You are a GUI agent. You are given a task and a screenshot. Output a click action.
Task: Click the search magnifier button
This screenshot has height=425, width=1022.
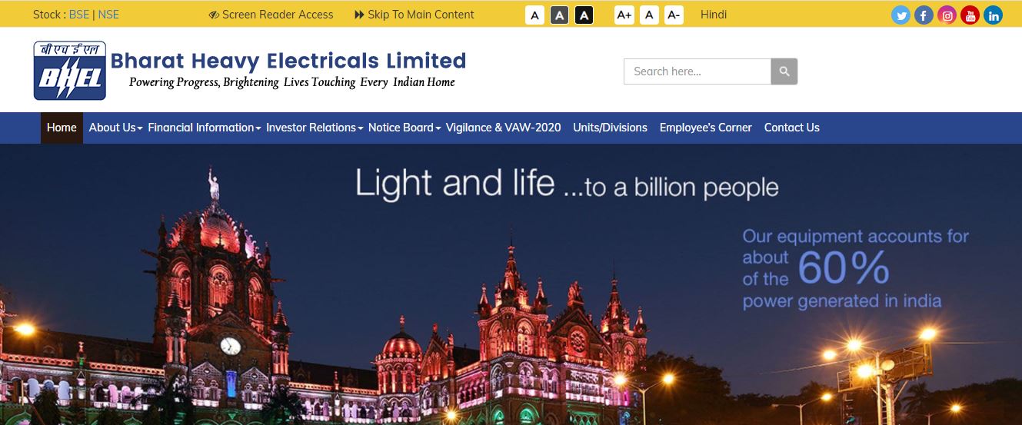(x=784, y=71)
